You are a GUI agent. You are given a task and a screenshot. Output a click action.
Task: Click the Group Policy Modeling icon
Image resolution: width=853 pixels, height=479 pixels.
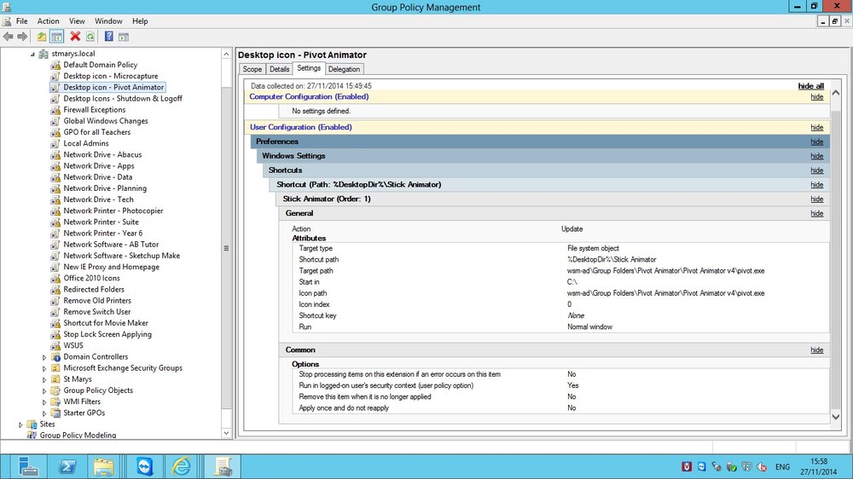[x=32, y=435]
